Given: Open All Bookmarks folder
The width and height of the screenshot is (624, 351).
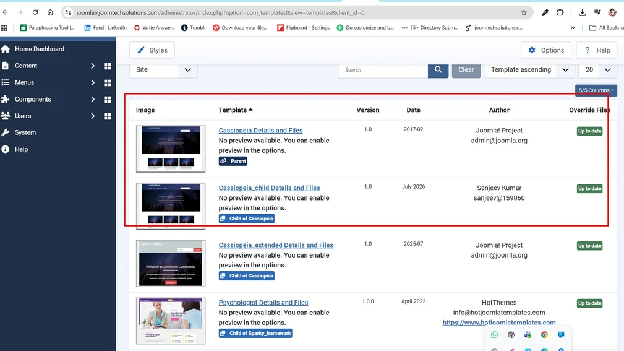Looking at the screenshot, I should [x=606, y=28].
